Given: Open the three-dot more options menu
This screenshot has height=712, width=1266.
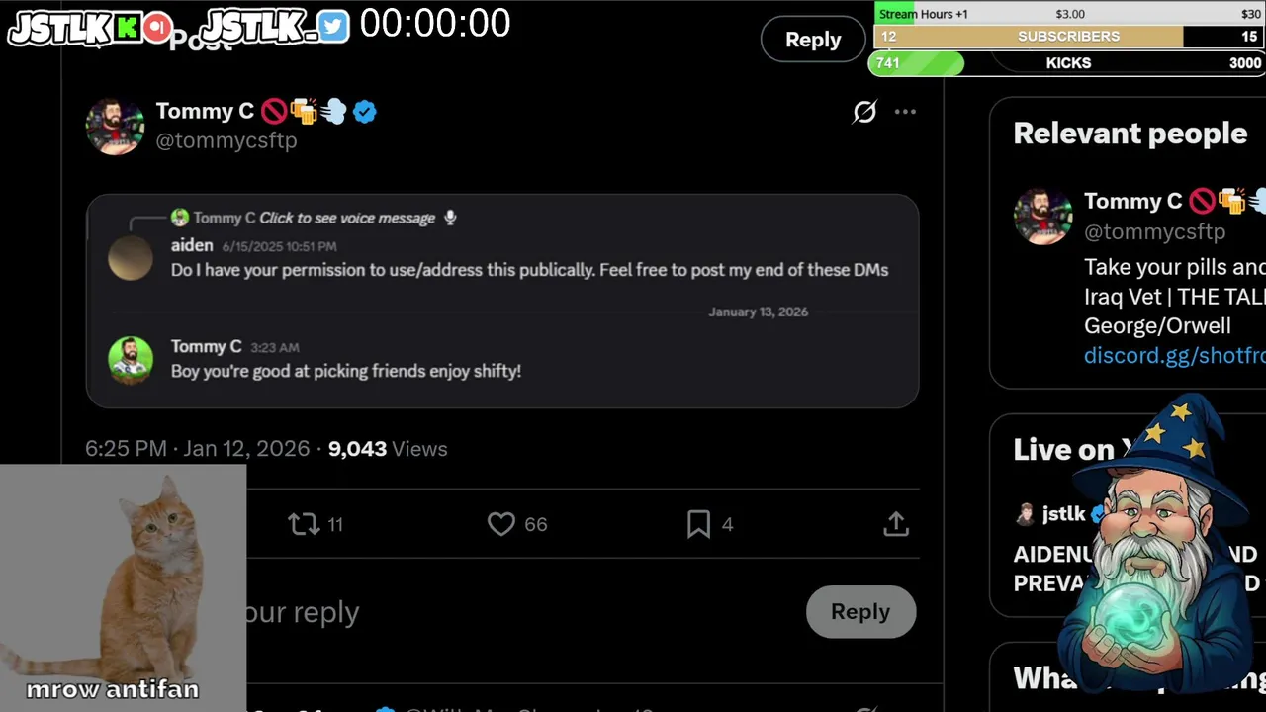Looking at the screenshot, I should pos(905,112).
